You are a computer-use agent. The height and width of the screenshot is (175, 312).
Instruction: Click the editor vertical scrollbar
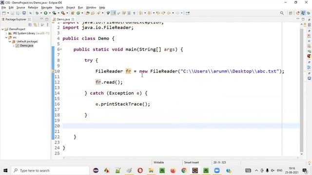pyautogui.click(x=302, y=90)
